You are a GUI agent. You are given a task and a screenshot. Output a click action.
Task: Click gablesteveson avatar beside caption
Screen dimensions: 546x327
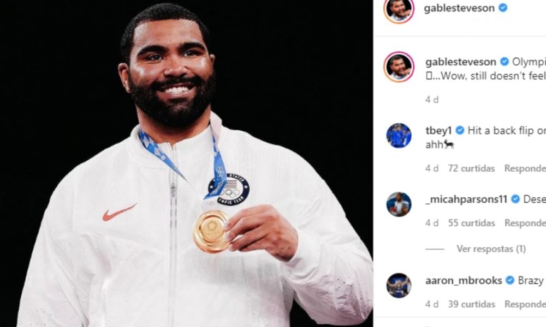click(399, 66)
